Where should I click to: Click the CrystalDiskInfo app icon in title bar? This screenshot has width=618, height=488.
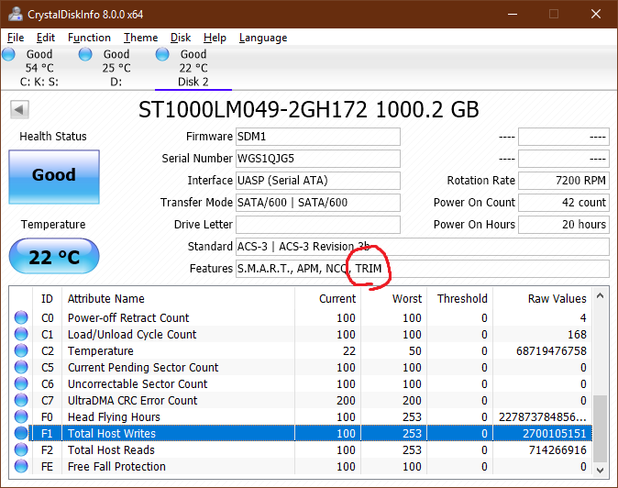pyautogui.click(x=16, y=14)
